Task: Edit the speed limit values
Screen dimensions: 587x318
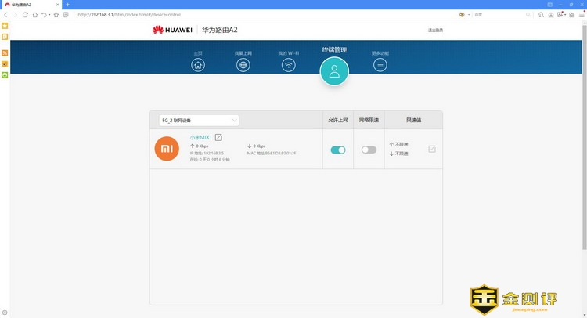Action: tap(432, 149)
